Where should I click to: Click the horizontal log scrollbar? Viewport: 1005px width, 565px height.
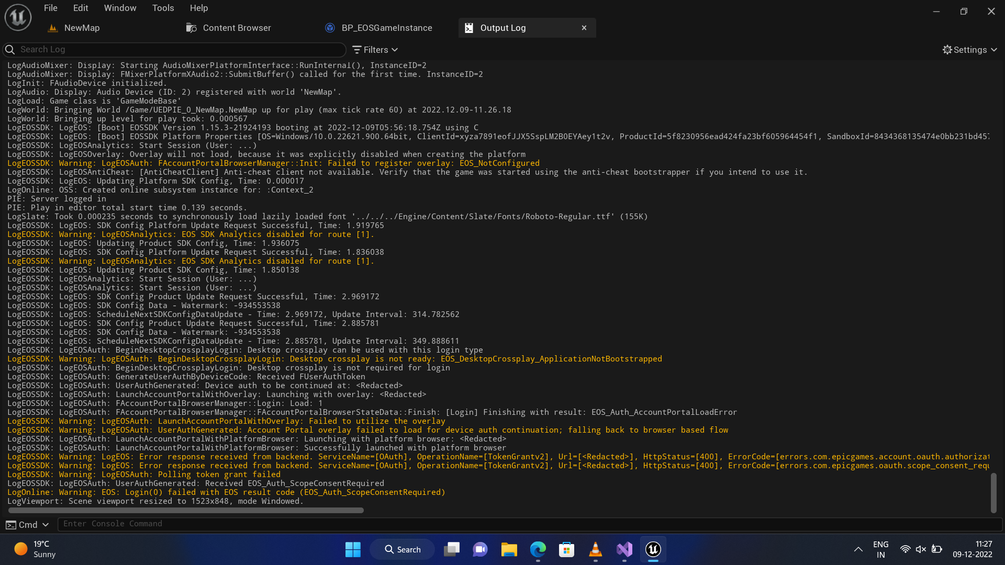186,510
